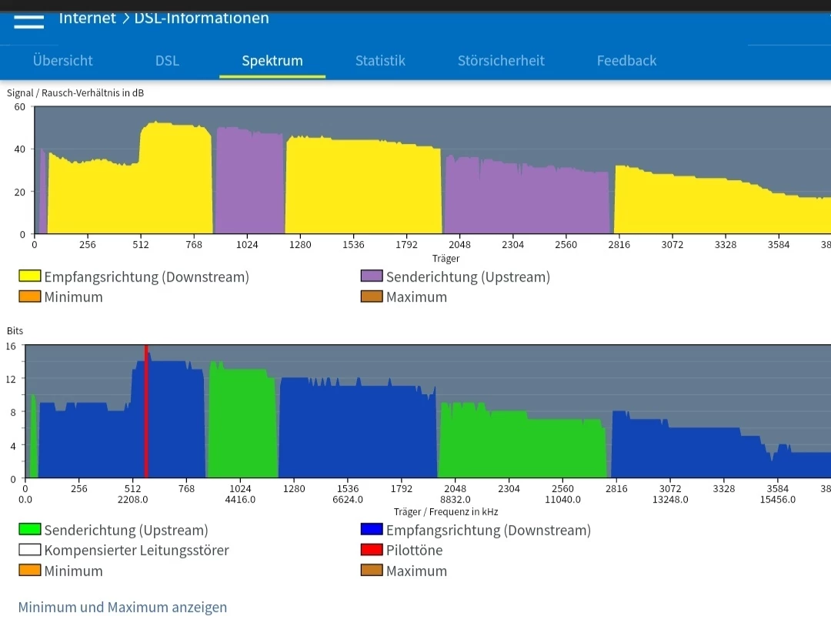
Task: Switch to the Übersicht tab
Action: [62, 61]
